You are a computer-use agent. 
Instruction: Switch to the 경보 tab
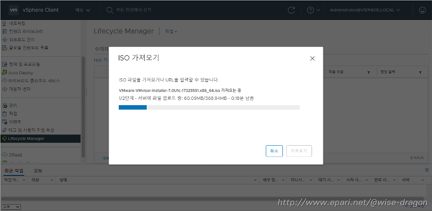[x=38, y=171]
